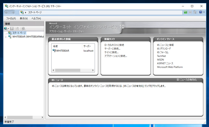Click the 準備完了 status bar text
This screenshot has height=127, width=209.
(x=9, y=122)
